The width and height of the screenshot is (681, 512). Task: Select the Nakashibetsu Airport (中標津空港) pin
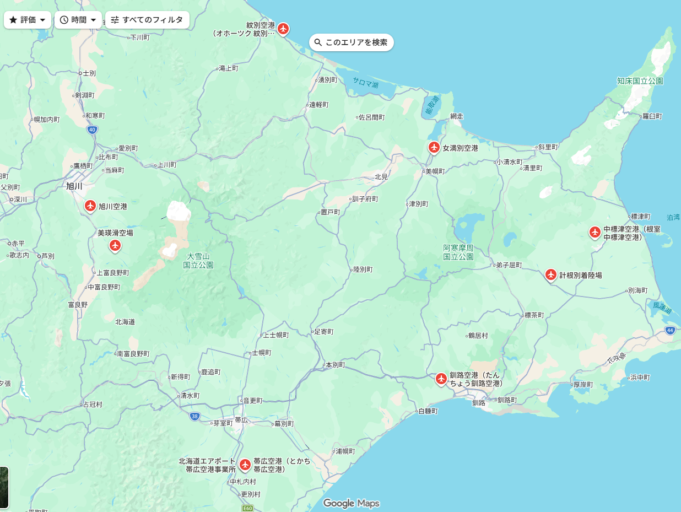594,232
